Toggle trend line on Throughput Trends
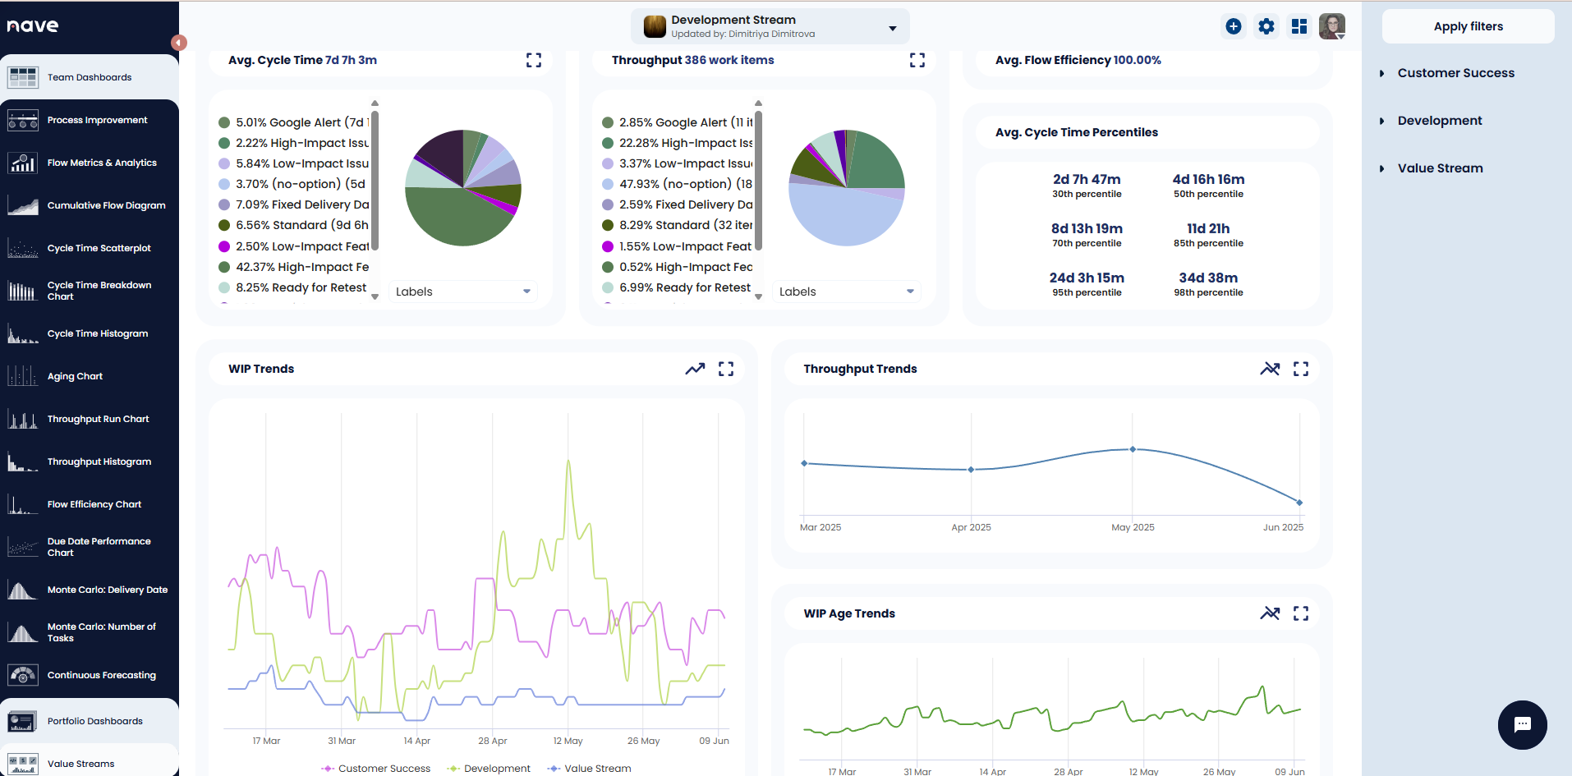Image resolution: width=1572 pixels, height=776 pixels. tap(1270, 369)
